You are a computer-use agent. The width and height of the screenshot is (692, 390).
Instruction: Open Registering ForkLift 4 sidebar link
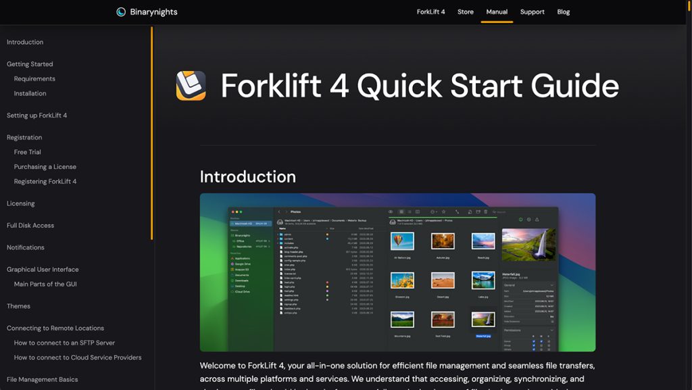[45, 182]
